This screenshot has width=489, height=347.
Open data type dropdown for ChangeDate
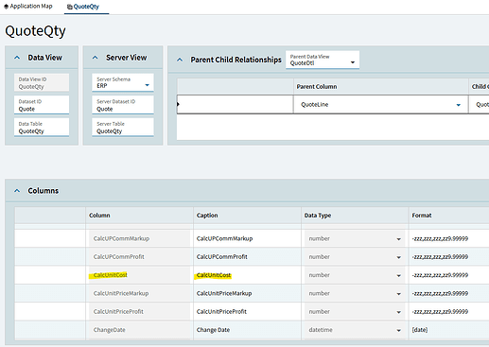point(398,330)
